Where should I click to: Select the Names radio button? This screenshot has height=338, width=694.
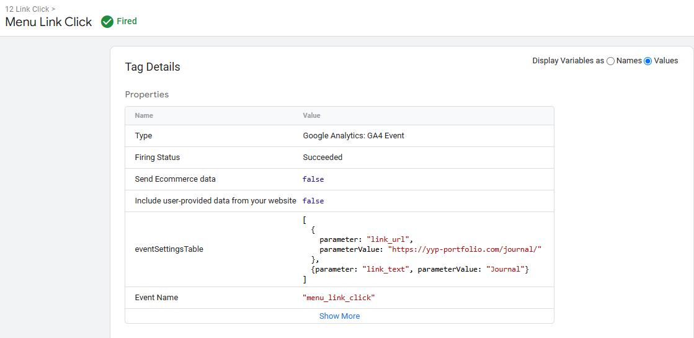(x=611, y=61)
